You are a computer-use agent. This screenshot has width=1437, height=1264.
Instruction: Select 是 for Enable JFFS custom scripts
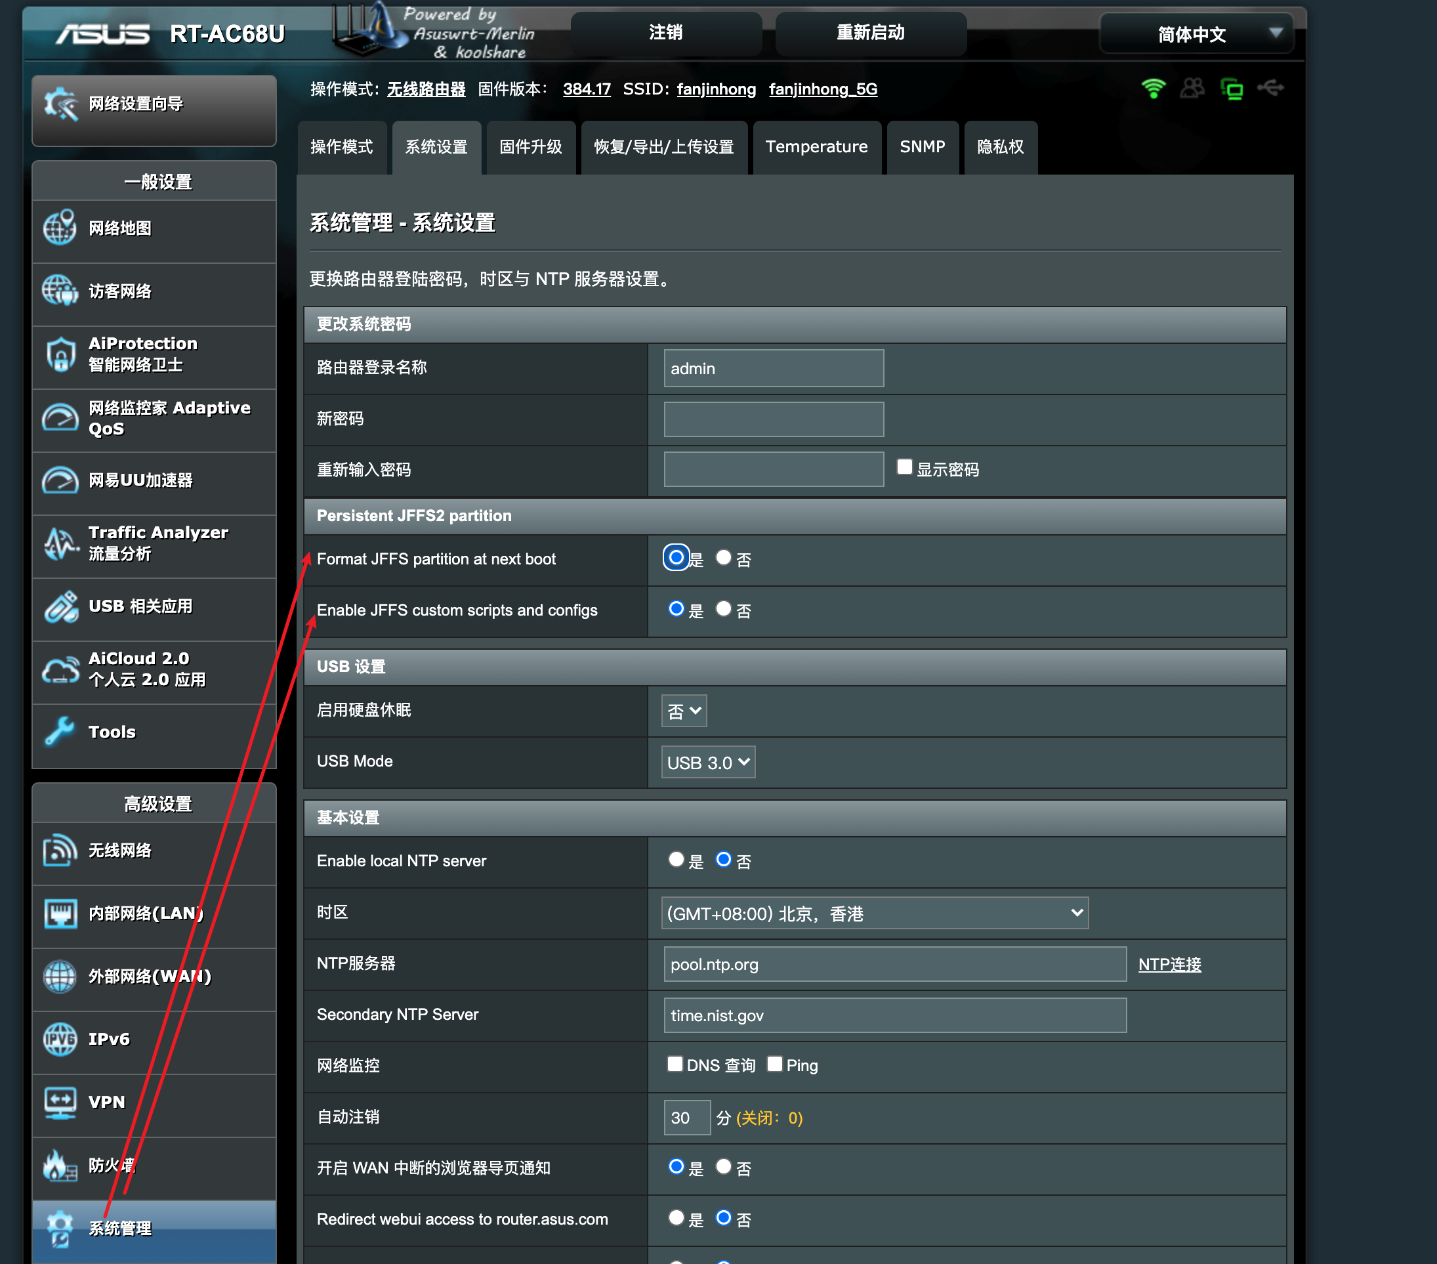tap(676, 609)
